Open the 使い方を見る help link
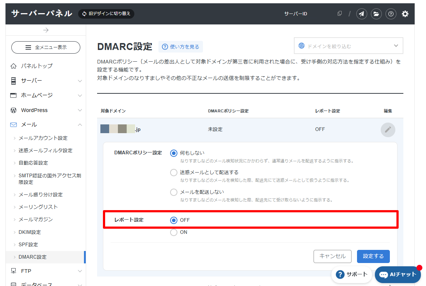 pyautogui.click(x=181, y=47)
